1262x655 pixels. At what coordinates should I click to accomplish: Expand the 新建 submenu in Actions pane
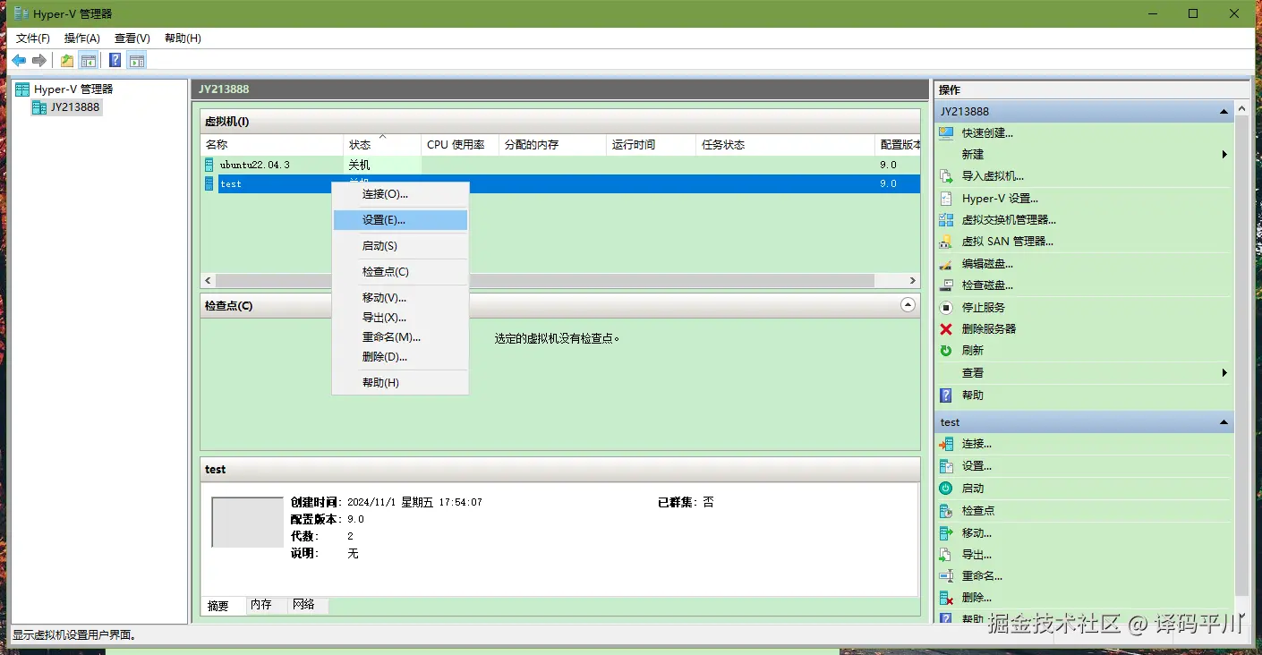pos(1224,155)
